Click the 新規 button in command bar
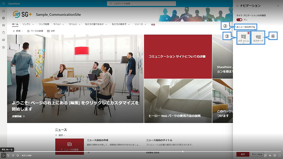The height and width of the screenshot is (159, 283). pyautogui.click(x=17, y=31)
